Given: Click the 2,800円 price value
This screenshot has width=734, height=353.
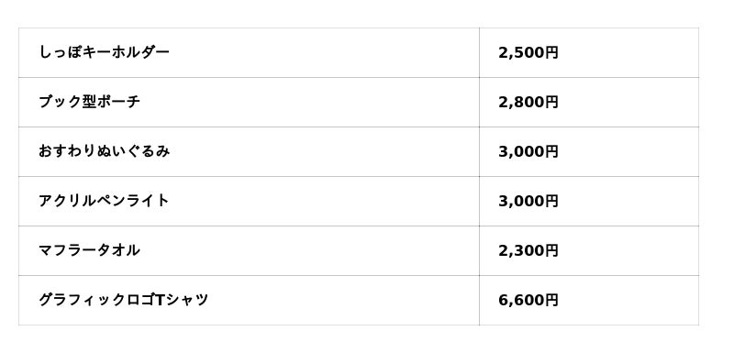Looking at the screenshot, I should [x=528, y=103].
